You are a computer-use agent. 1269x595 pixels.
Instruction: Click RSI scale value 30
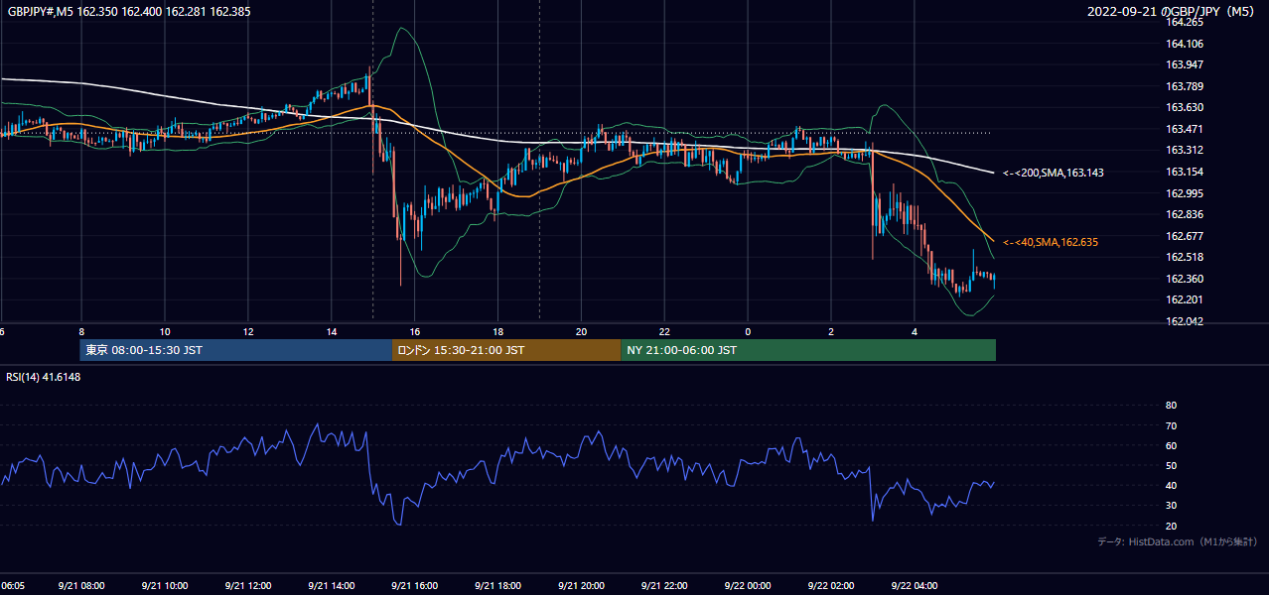pos(1171,506)
